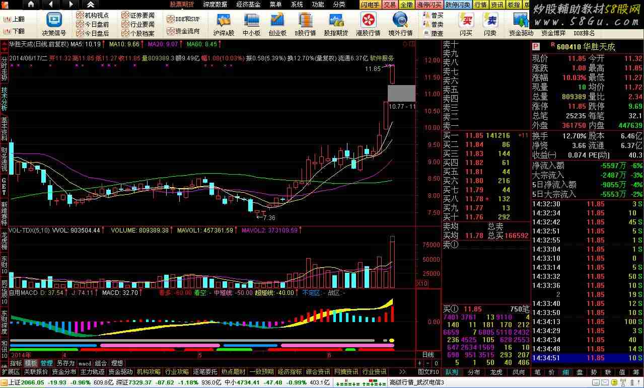Switch to 基本资料 side tab

pyautogui.click(x=4, y=129)
